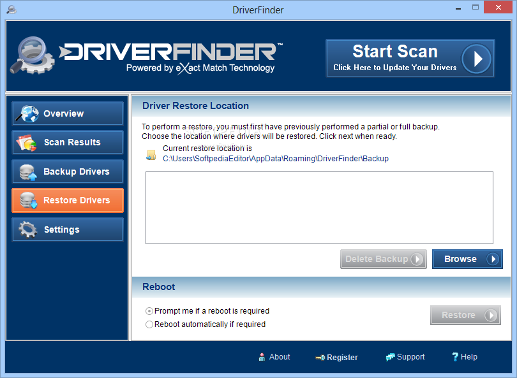Click 'Current restore location is' text
Viewport: 517px width, 378px height.
click(x=207, y=149)
